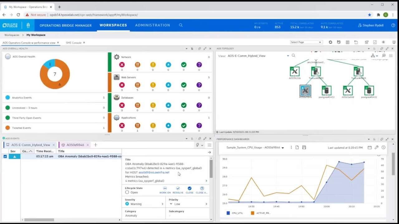Image resolution: width=399 pixels, height=224 pixels.
Task: Click the refresh page icon beside Select Page
Action: [x=330, y=42]
